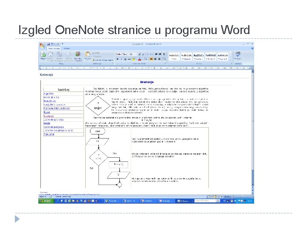Click the paste clipboard icon
Image resolution: width=307 pixels, height=230 pixels.
88,55
